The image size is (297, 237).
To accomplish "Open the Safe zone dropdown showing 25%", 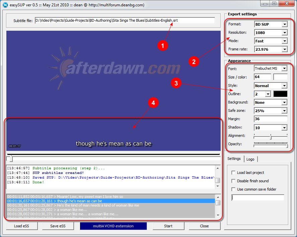I will pos(271,111).
